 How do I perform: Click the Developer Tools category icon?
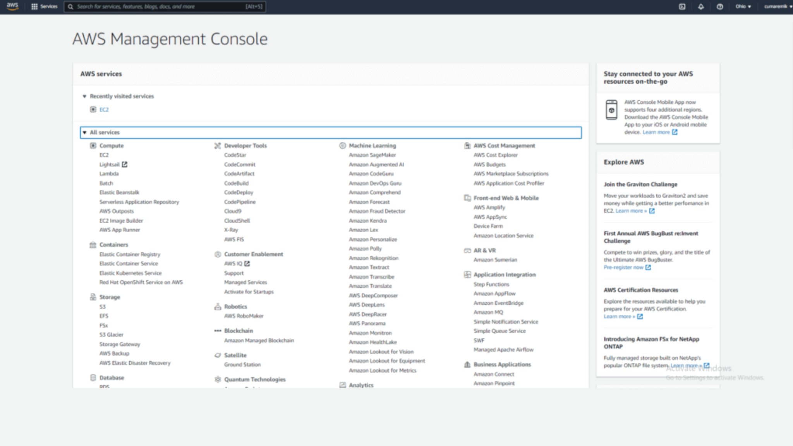point(218,146)
